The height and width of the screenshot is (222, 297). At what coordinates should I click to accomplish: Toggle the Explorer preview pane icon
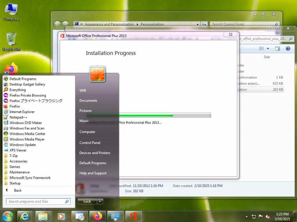click(278, 49)
